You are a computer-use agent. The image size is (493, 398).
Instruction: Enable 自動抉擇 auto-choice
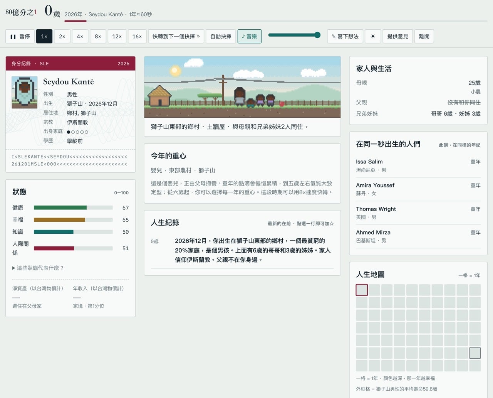[221, 36]
